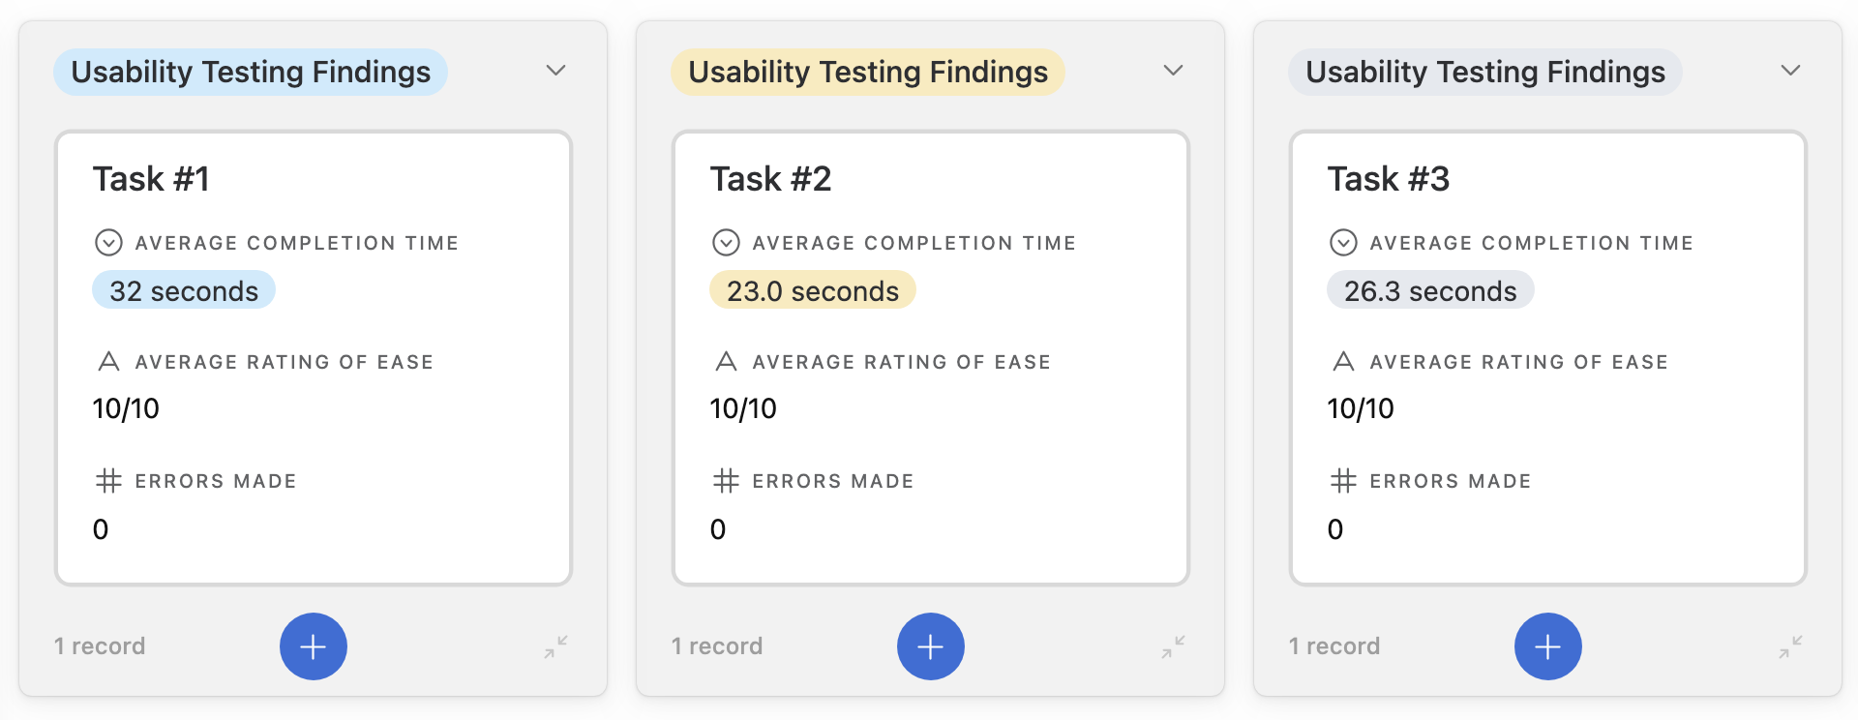The width and height of the screenshot is (1858, 720).
Task: Select the gray 26.3 seconds pill
Action: (1430, 290)
